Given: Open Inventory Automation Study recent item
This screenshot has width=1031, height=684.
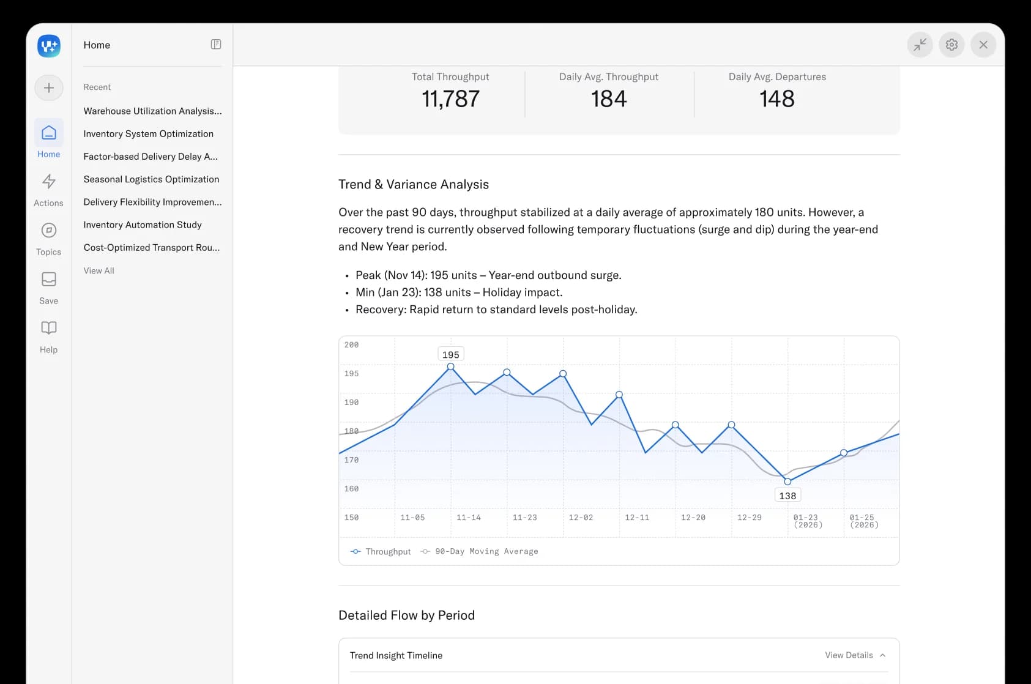Looking at the screenshot, I should point(143,225).
